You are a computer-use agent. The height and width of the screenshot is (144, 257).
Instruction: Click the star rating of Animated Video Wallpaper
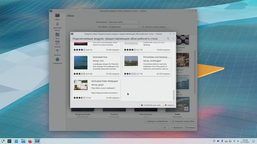point(80,98)
